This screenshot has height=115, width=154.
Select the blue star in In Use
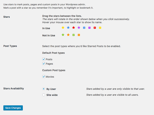[x=68, y=28]
